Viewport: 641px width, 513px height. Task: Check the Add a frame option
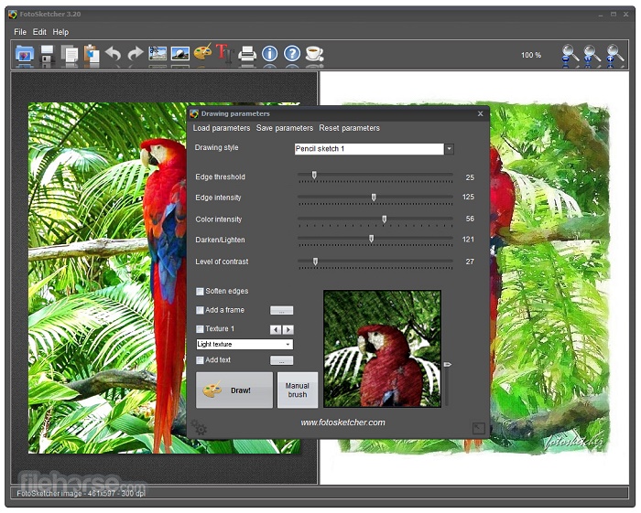tap(201, 311)
